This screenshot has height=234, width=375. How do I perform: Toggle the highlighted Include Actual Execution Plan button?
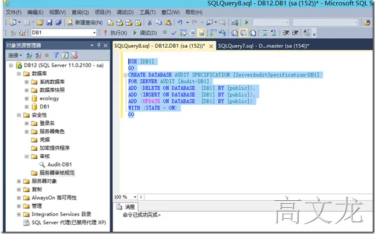pos(201,33)
